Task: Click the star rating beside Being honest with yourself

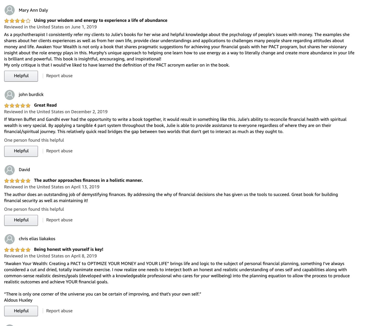Action: (17, 250)
